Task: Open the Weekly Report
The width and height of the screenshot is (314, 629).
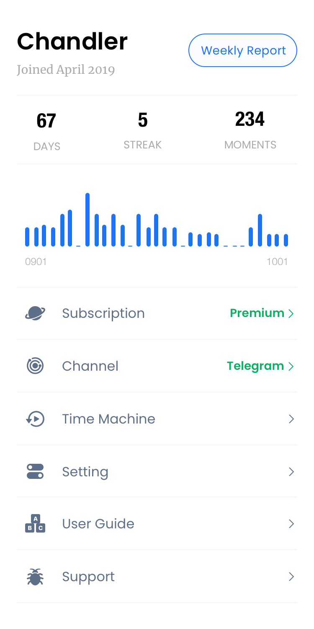Action: coord(243,50)
